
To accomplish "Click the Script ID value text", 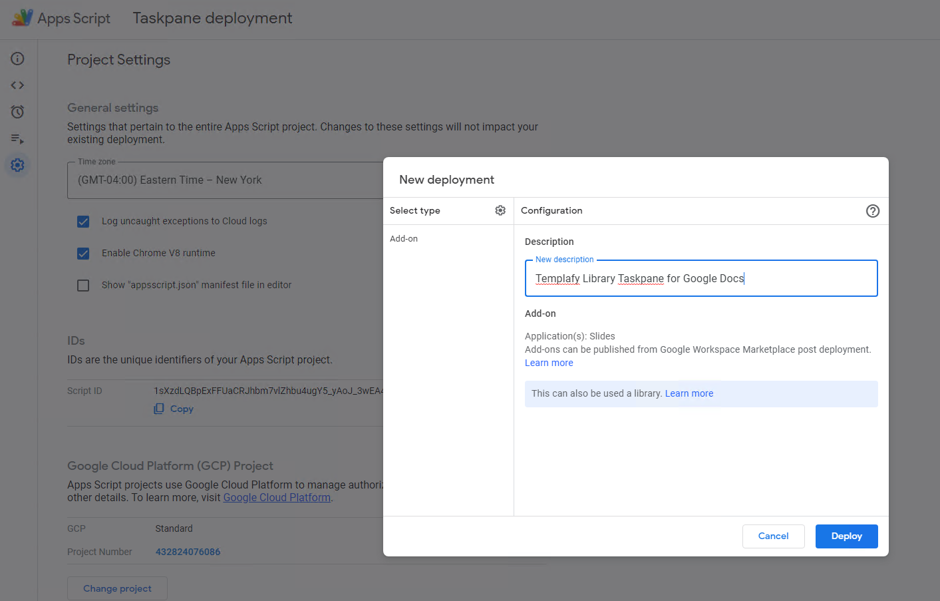I will point(269,391).
